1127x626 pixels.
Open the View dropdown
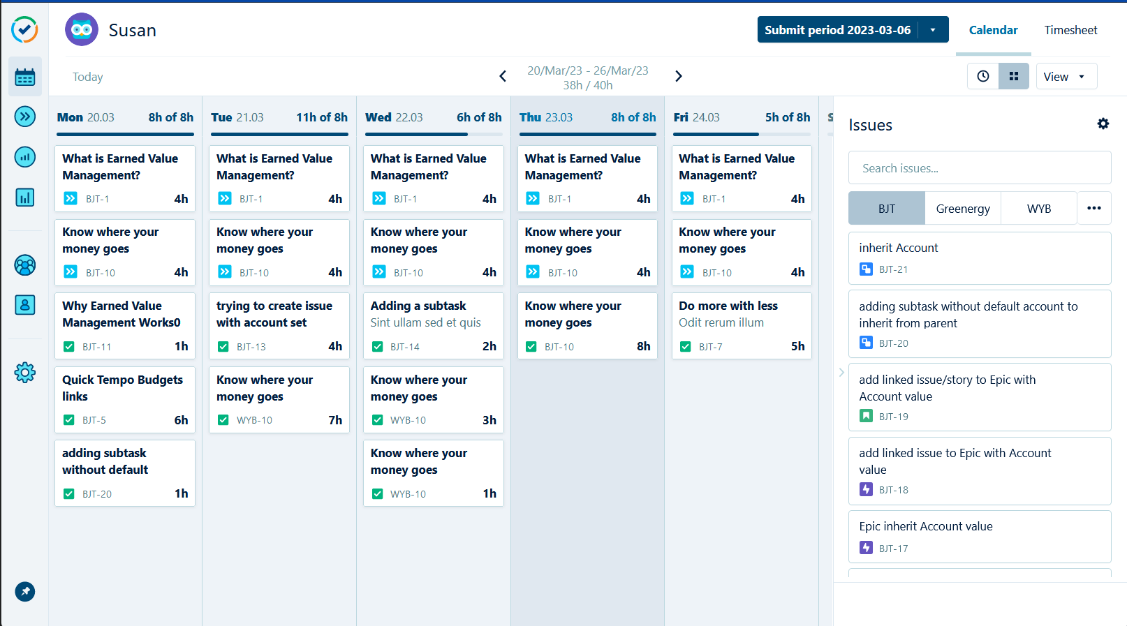click(1066, 77)
